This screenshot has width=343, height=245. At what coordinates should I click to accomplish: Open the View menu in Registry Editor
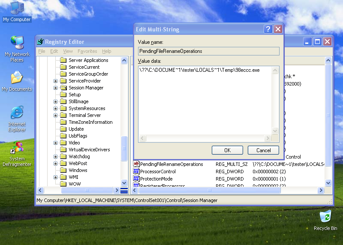pos(68,51)
